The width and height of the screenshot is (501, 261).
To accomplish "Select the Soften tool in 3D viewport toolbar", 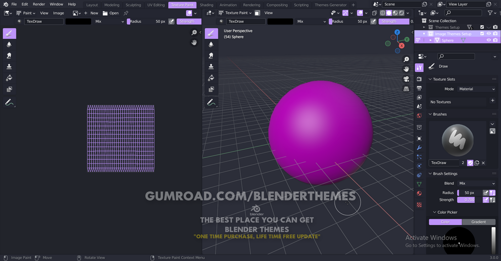I will (211, 44).
